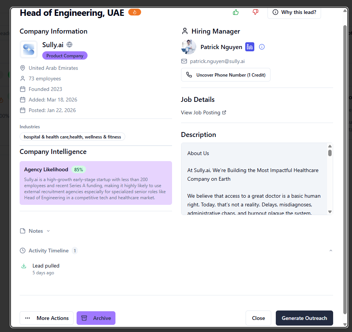
Task: Open the More Actions menu
Action: [x=47, y=318]
